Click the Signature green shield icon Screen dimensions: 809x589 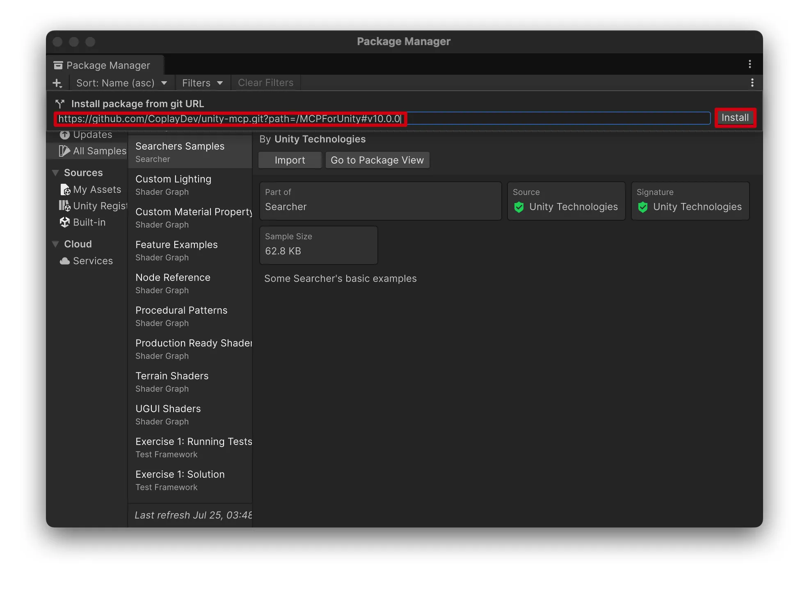click(x=643, y=207)
